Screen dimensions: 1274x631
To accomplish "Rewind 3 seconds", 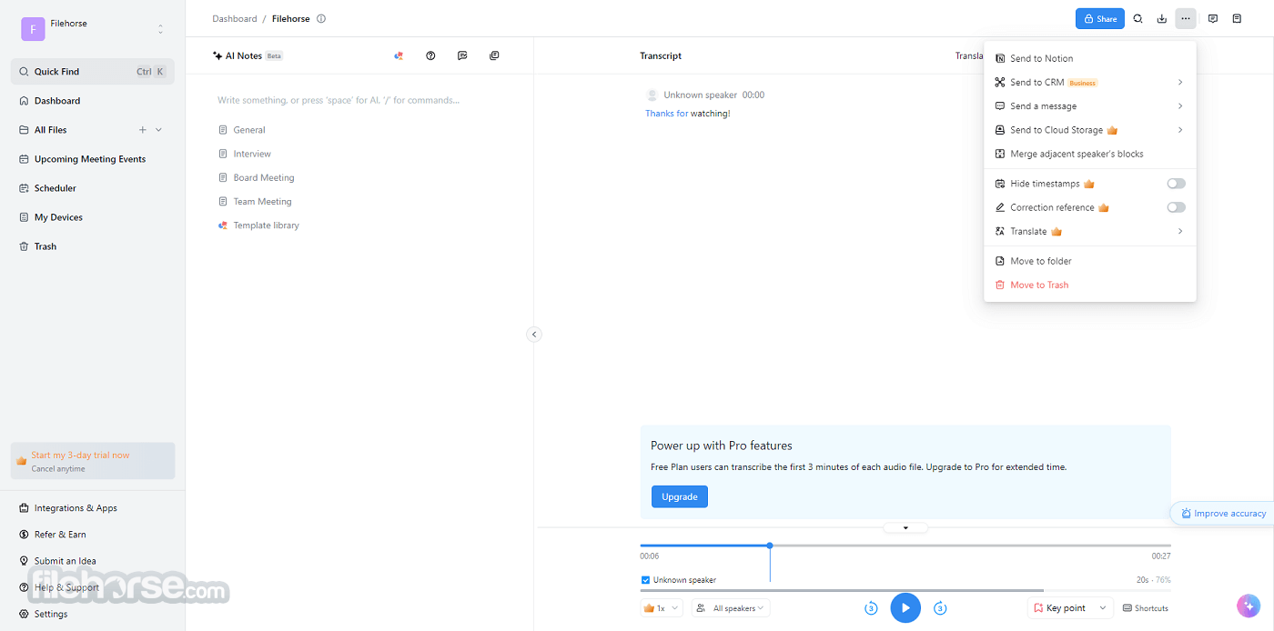I will pos(871,608).
